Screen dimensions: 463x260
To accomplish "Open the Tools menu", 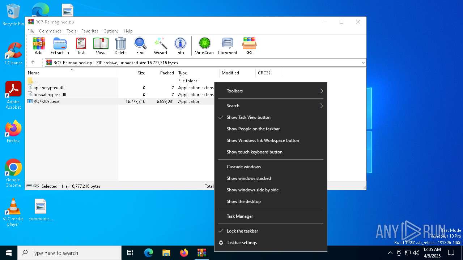I will (x=71, y=31).
